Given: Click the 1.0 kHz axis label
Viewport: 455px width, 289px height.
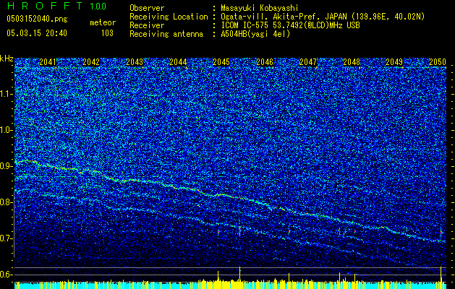Looking at the screenshot, I should pyautogui.click(x=7, y=130).
